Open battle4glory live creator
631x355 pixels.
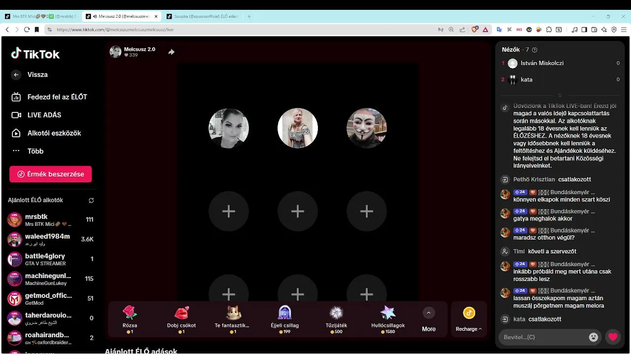pos(50,259)
